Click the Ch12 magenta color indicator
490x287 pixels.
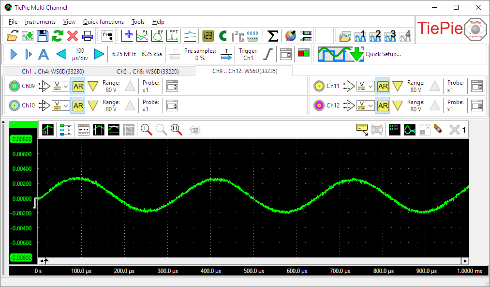pyautogui.click(x=318, y=106)
